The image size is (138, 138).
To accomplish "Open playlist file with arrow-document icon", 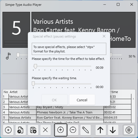I will click(21, 130).
